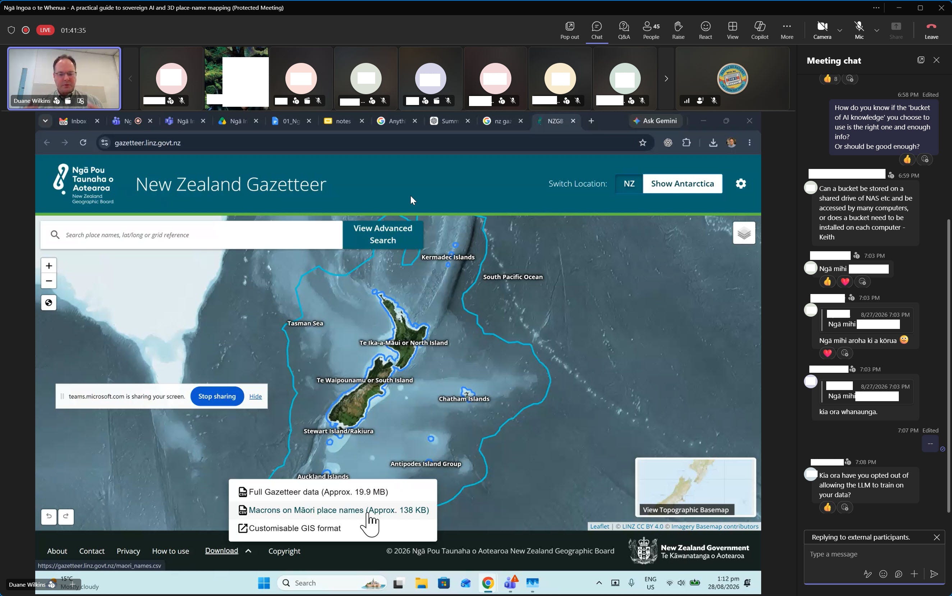The height and width of the screenshot is (596, 952).
Task: Open a new browser tab
Action: coord(591,121)
